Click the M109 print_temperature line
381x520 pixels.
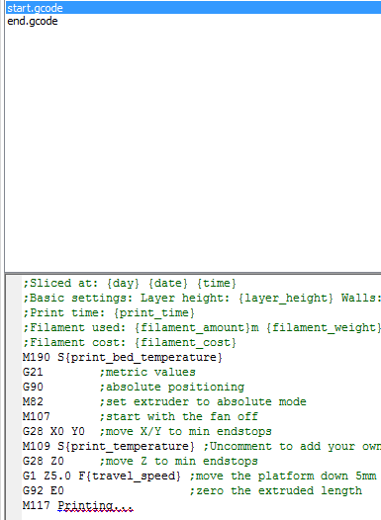tap(202, 447)
